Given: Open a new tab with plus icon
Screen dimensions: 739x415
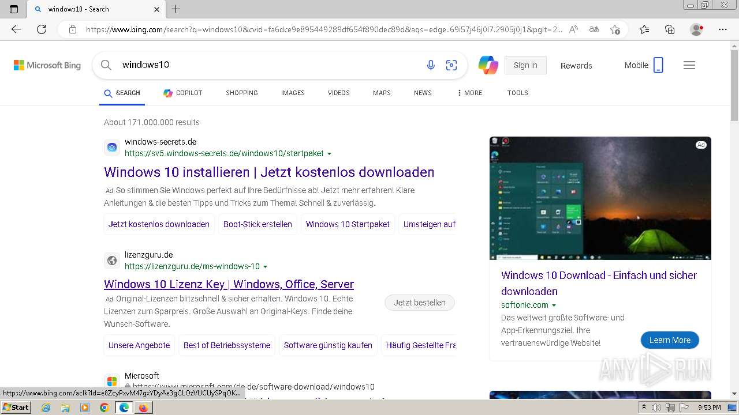Looking at the screenshot, I should click(176, 9).
